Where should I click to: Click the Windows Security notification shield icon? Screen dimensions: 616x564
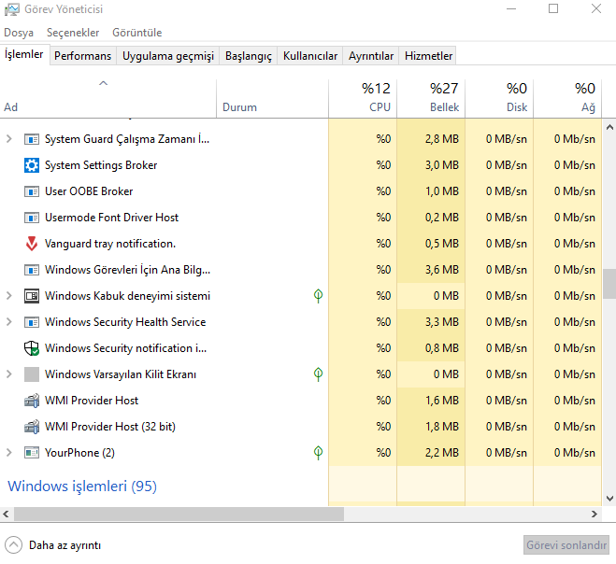31,348
